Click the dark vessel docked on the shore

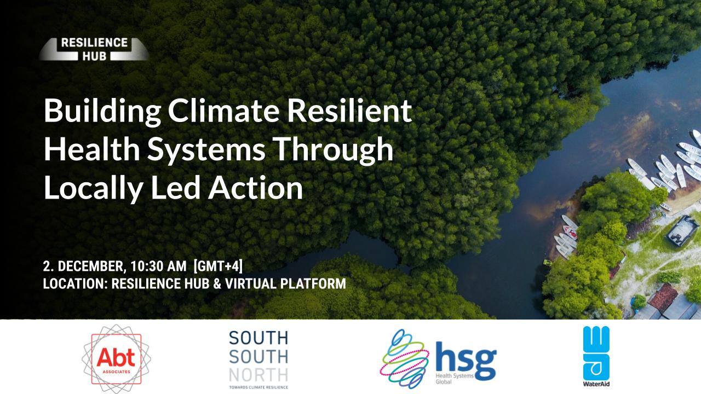pos(682,229)
